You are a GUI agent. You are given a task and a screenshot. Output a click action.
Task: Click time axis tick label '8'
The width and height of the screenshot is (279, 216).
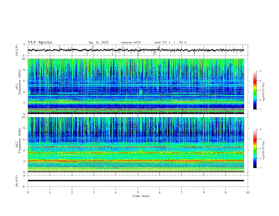[x=204, y=192]
